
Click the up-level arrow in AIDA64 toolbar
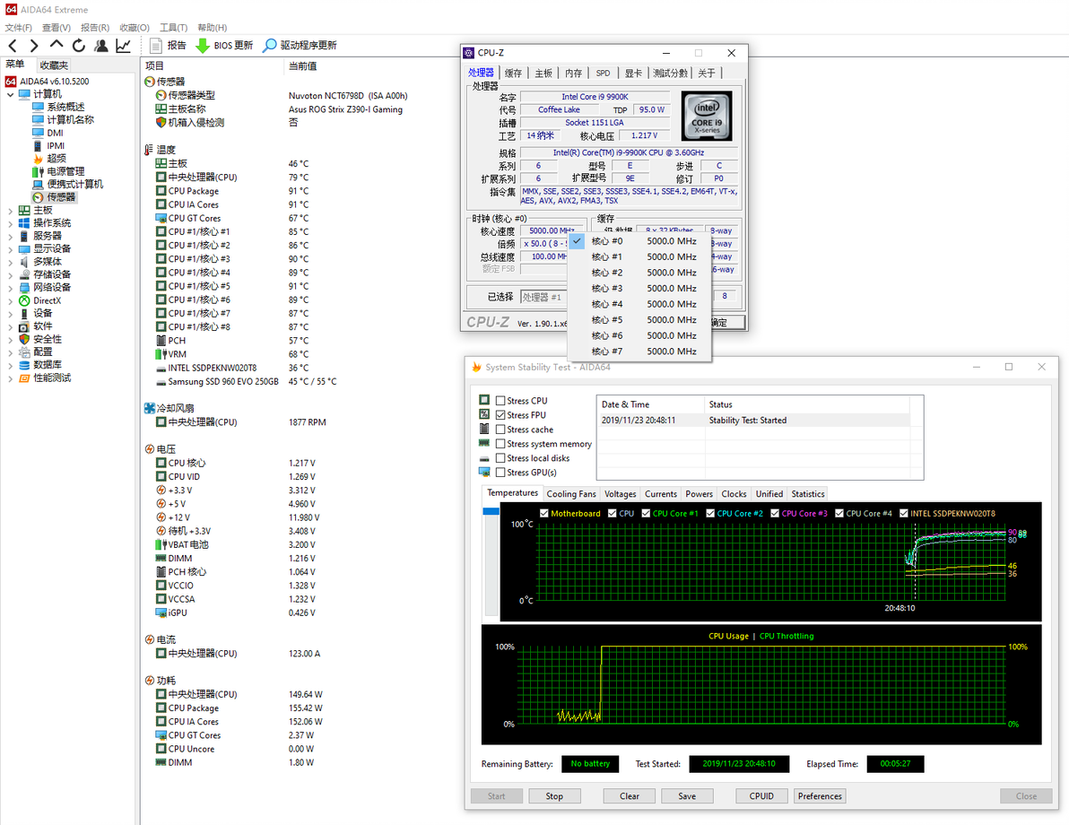(x=56, y=45)
